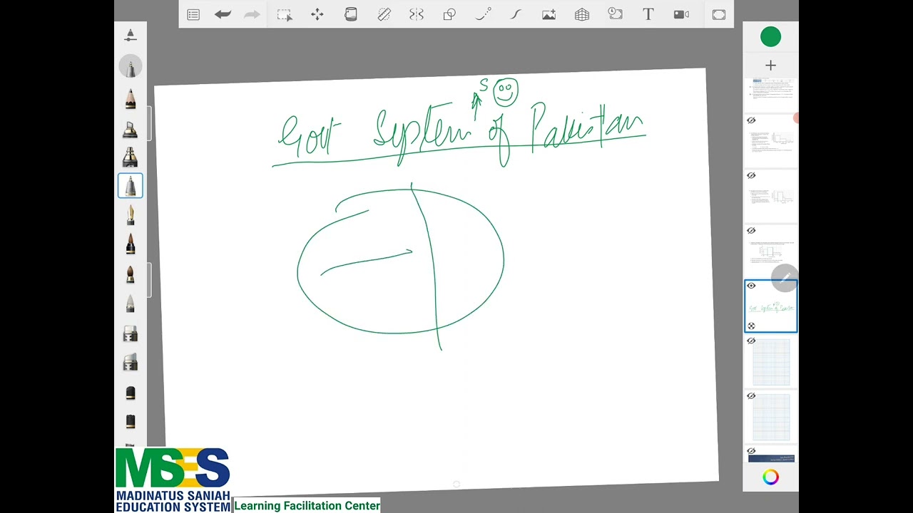Show the bottom dark blue layer
913x513 pixels.
[x=751, y=450]
